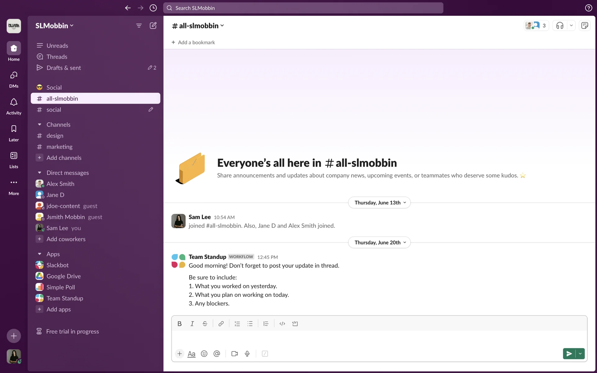597x373 pixels.
Task: Insert a code block in the composer
Action: pos(295,324)
